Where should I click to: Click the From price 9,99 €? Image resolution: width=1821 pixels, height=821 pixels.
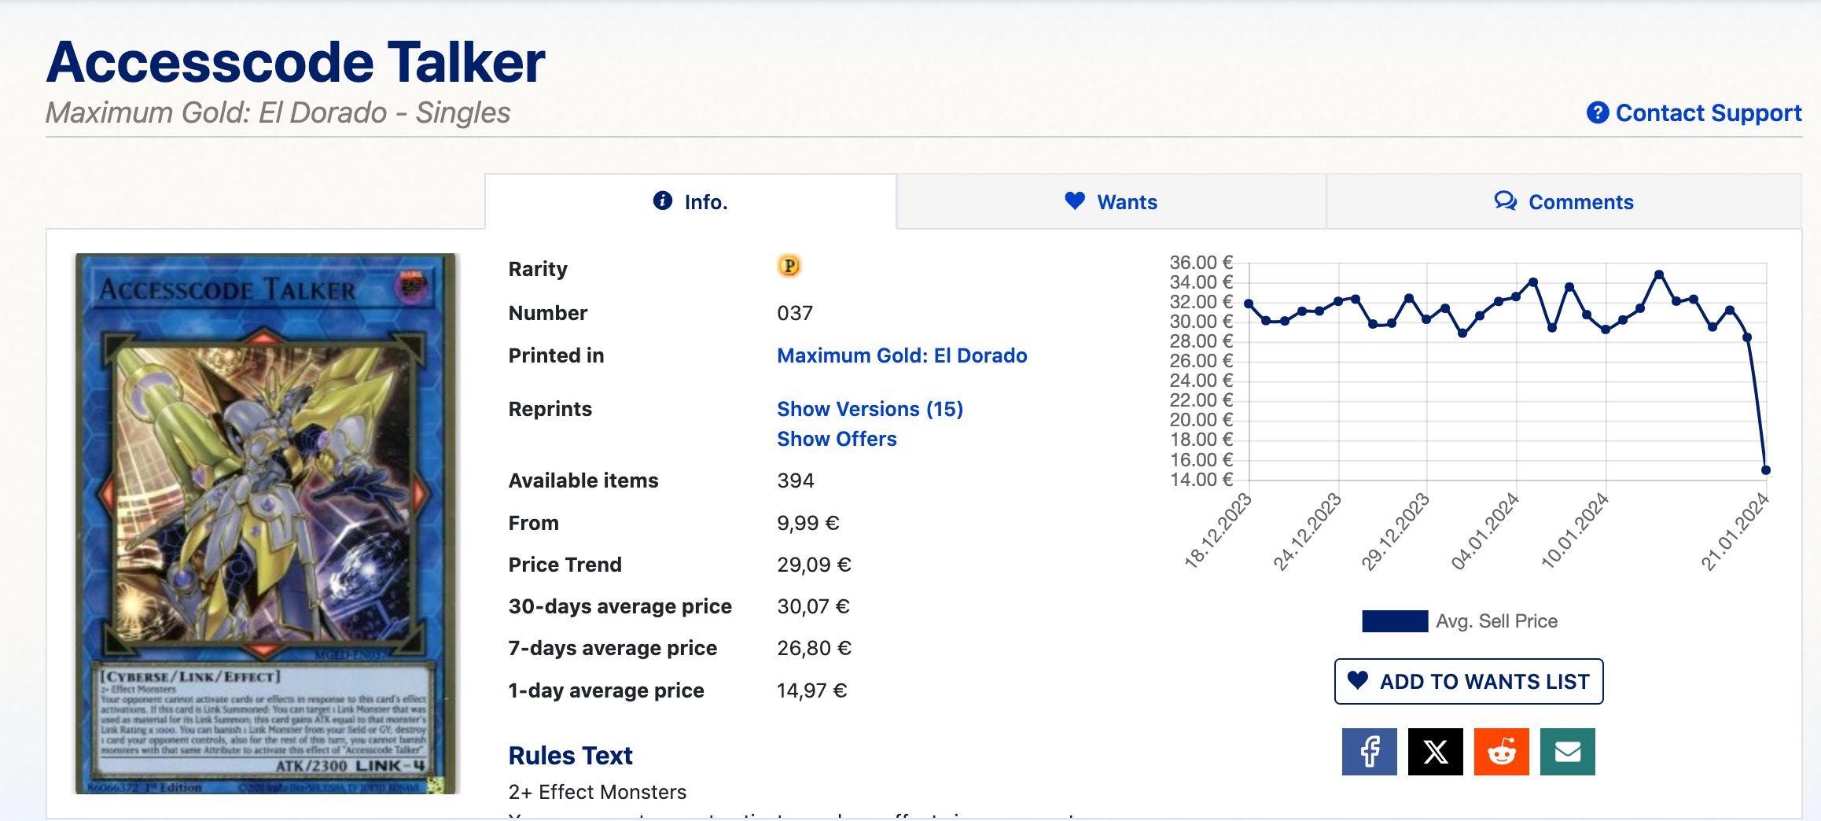[x=808, y=523]
